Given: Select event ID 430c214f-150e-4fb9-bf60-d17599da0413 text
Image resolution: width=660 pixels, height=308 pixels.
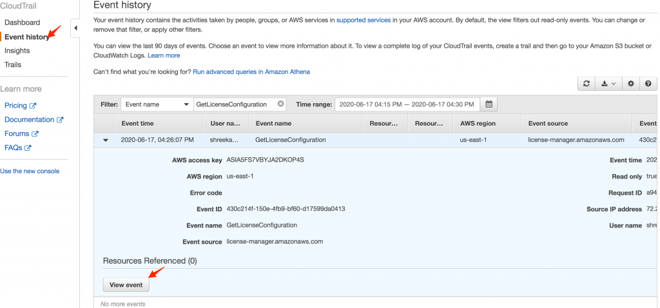Looking at the screenshot, I should pyautogui.click(x=286, y=209).
